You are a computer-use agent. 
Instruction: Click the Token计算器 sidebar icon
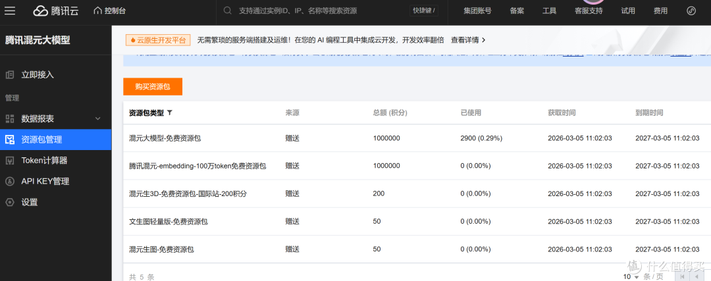coord(9,161)
